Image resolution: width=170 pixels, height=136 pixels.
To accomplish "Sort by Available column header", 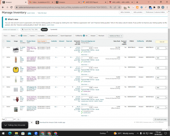I will tap(54, 41).
